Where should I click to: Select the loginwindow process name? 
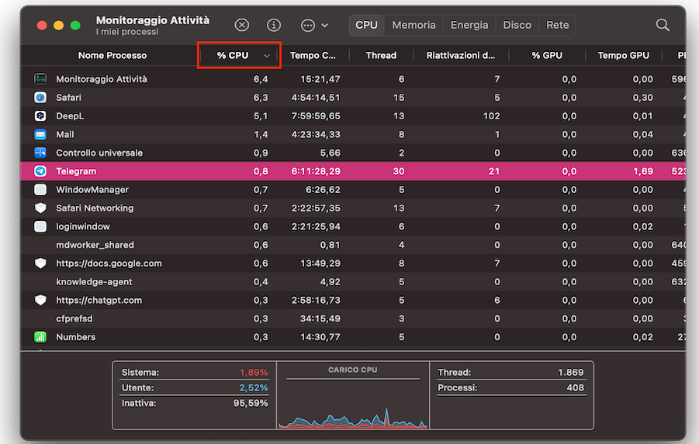tap(82, 227)
